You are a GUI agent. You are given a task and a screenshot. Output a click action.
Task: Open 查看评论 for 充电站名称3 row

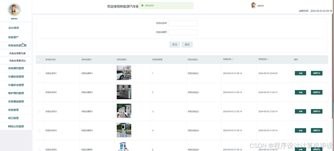click(316, 112)
